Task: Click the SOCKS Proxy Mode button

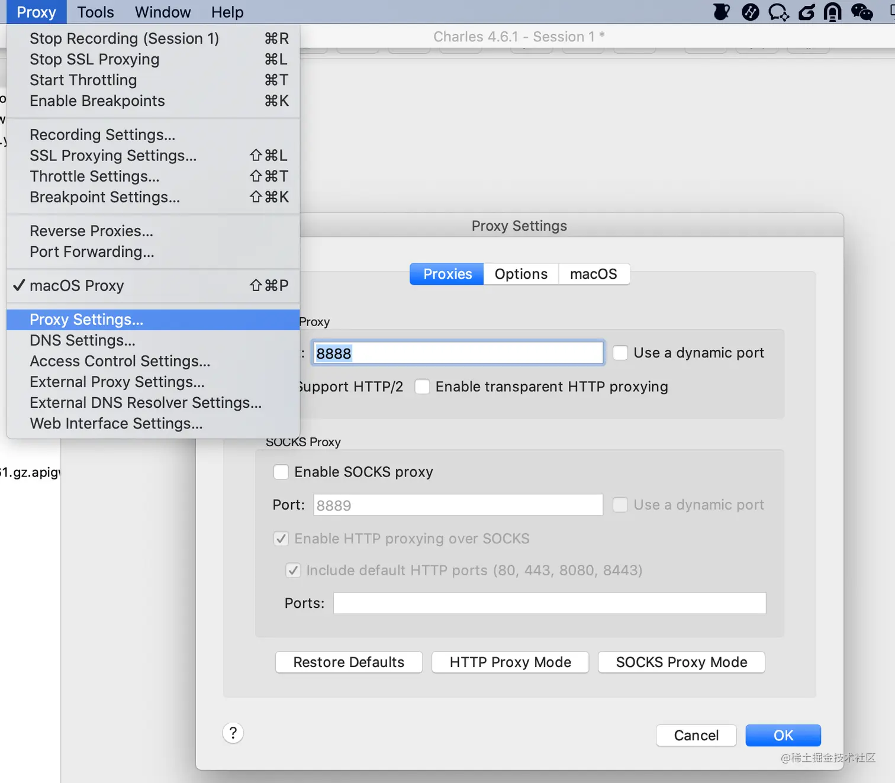Action: click(681, 662)
